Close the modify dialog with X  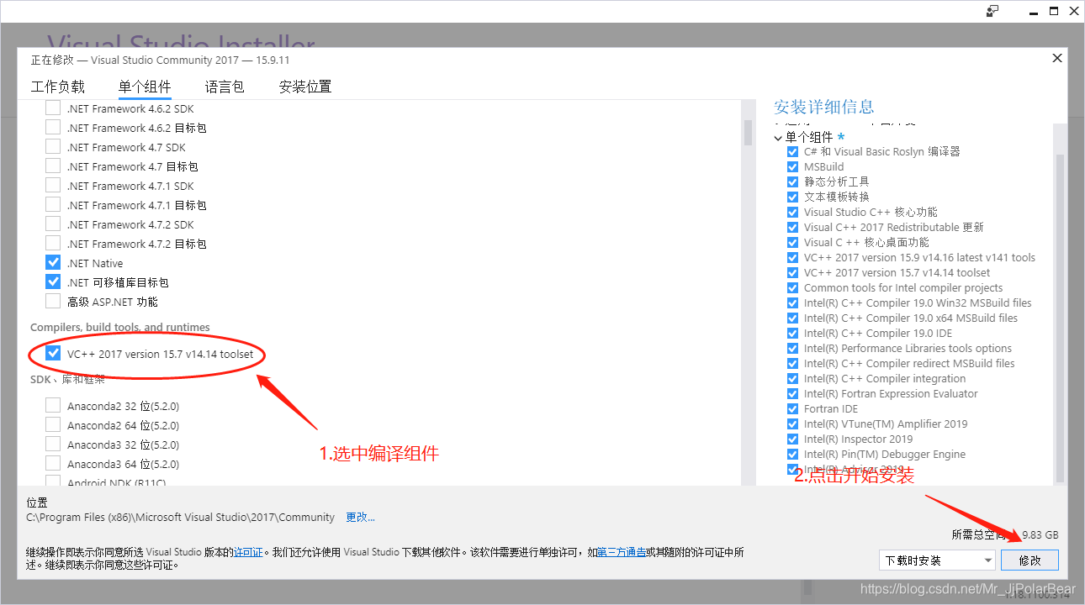click(1057, 58)
